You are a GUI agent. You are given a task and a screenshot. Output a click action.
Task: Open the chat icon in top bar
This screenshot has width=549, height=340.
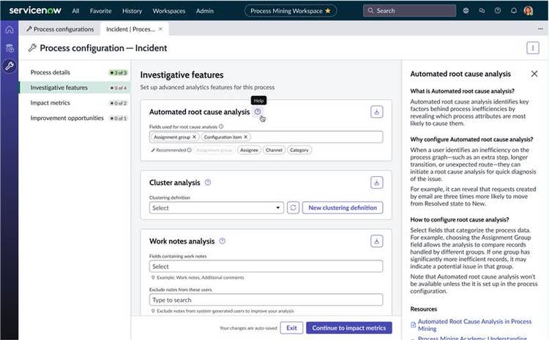click(482, 10)
